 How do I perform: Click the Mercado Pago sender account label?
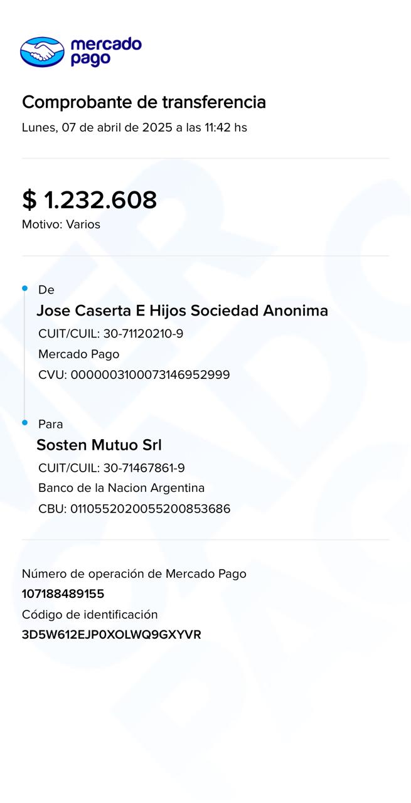[x=78, y=354]
